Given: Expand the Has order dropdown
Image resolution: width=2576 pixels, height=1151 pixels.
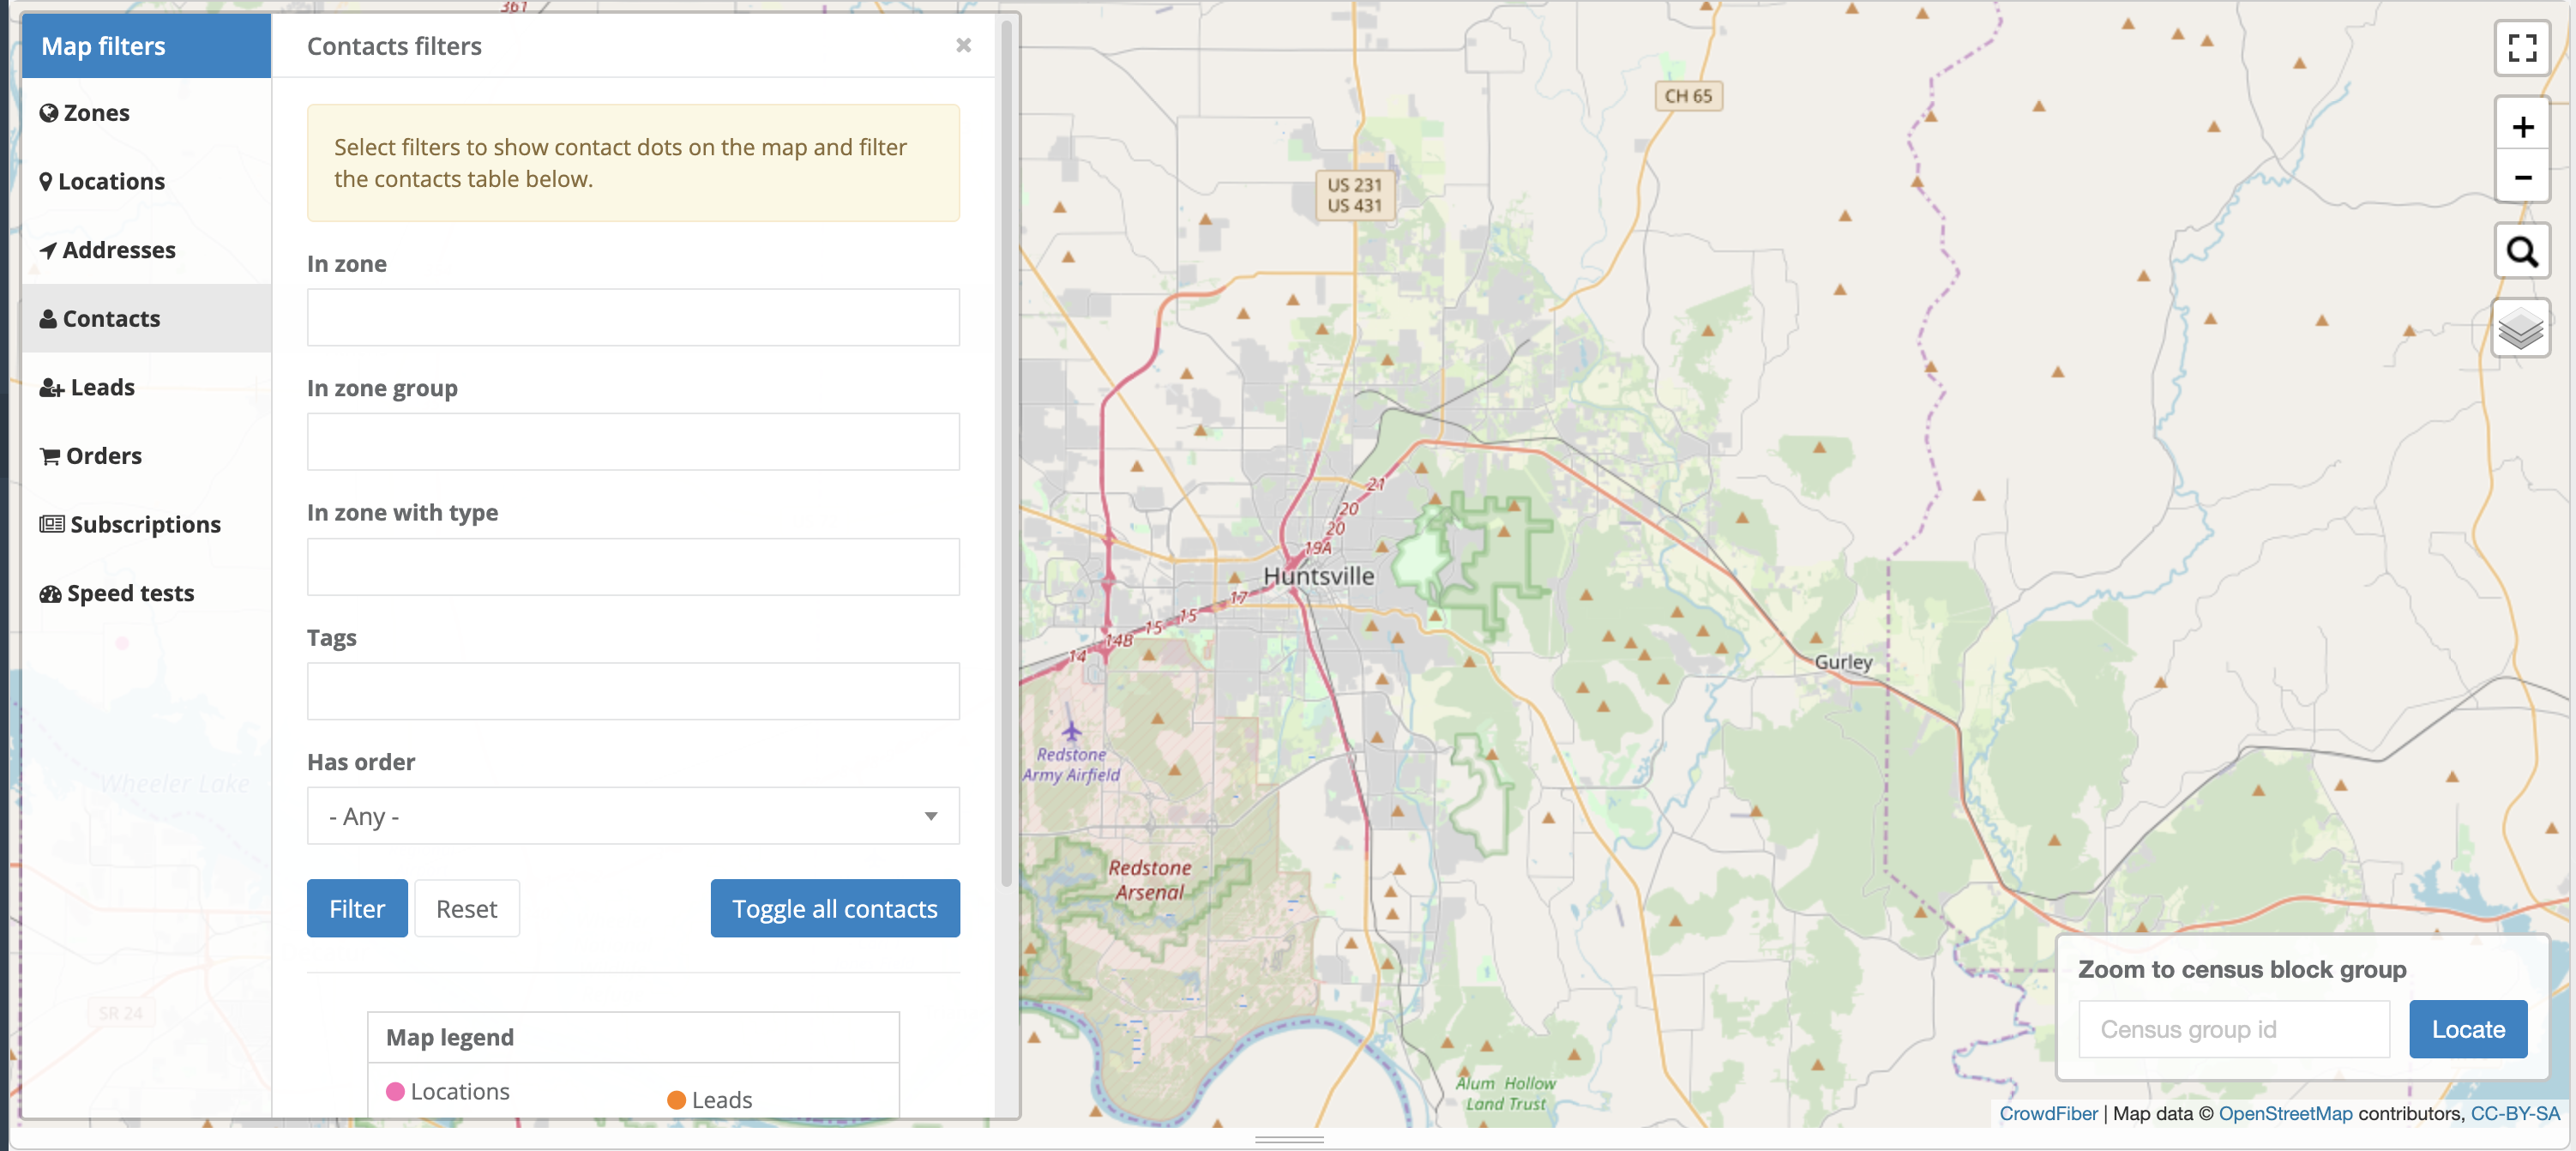Looking at the screenshot, I should point(632,816).
